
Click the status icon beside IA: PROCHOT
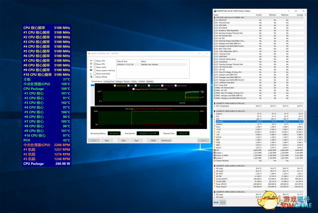[215, 20]
